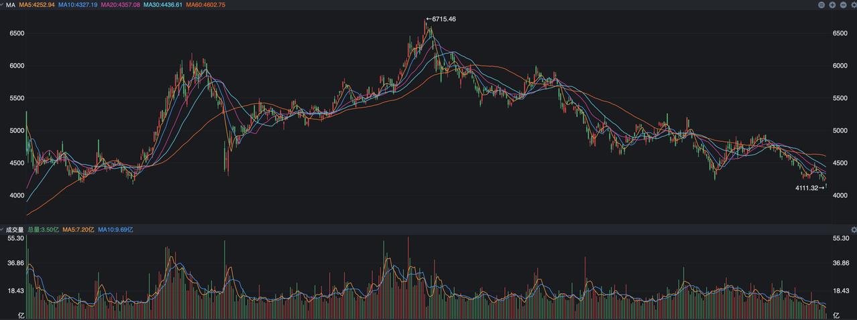Viewport: 857px width, 320px height.
Task: Collapse the MA indicator chevron
Action: [x=3, y=5]
